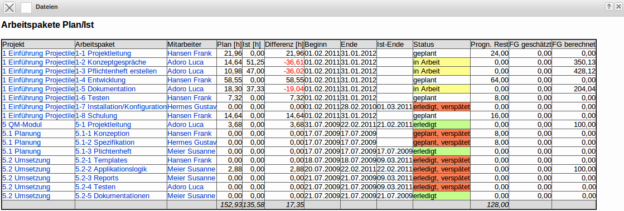Open work package 1-1 Projektleitung link
The height and width of the screenshot is (211, 624).
click(x=103, y=53)
